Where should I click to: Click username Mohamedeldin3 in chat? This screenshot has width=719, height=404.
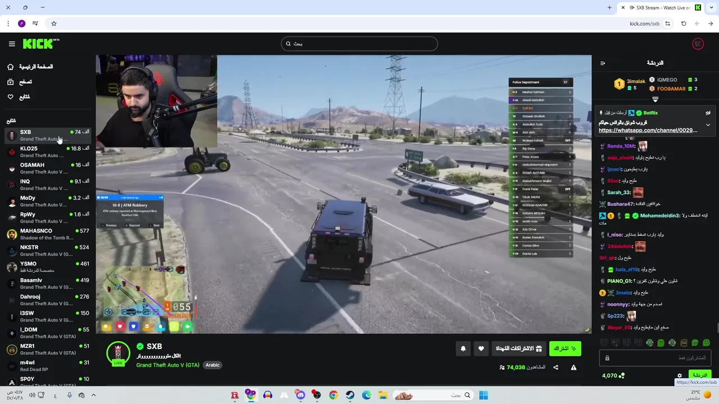coord(659,215)
